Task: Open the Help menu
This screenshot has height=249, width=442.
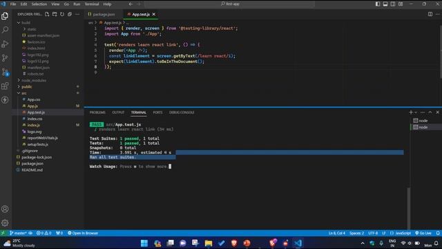Action: tap(107, 4)
